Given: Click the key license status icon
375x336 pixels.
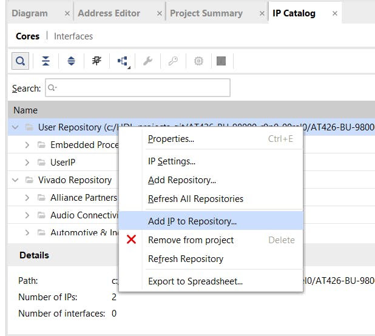Looking at the screenshot, I should click(173, 61).
